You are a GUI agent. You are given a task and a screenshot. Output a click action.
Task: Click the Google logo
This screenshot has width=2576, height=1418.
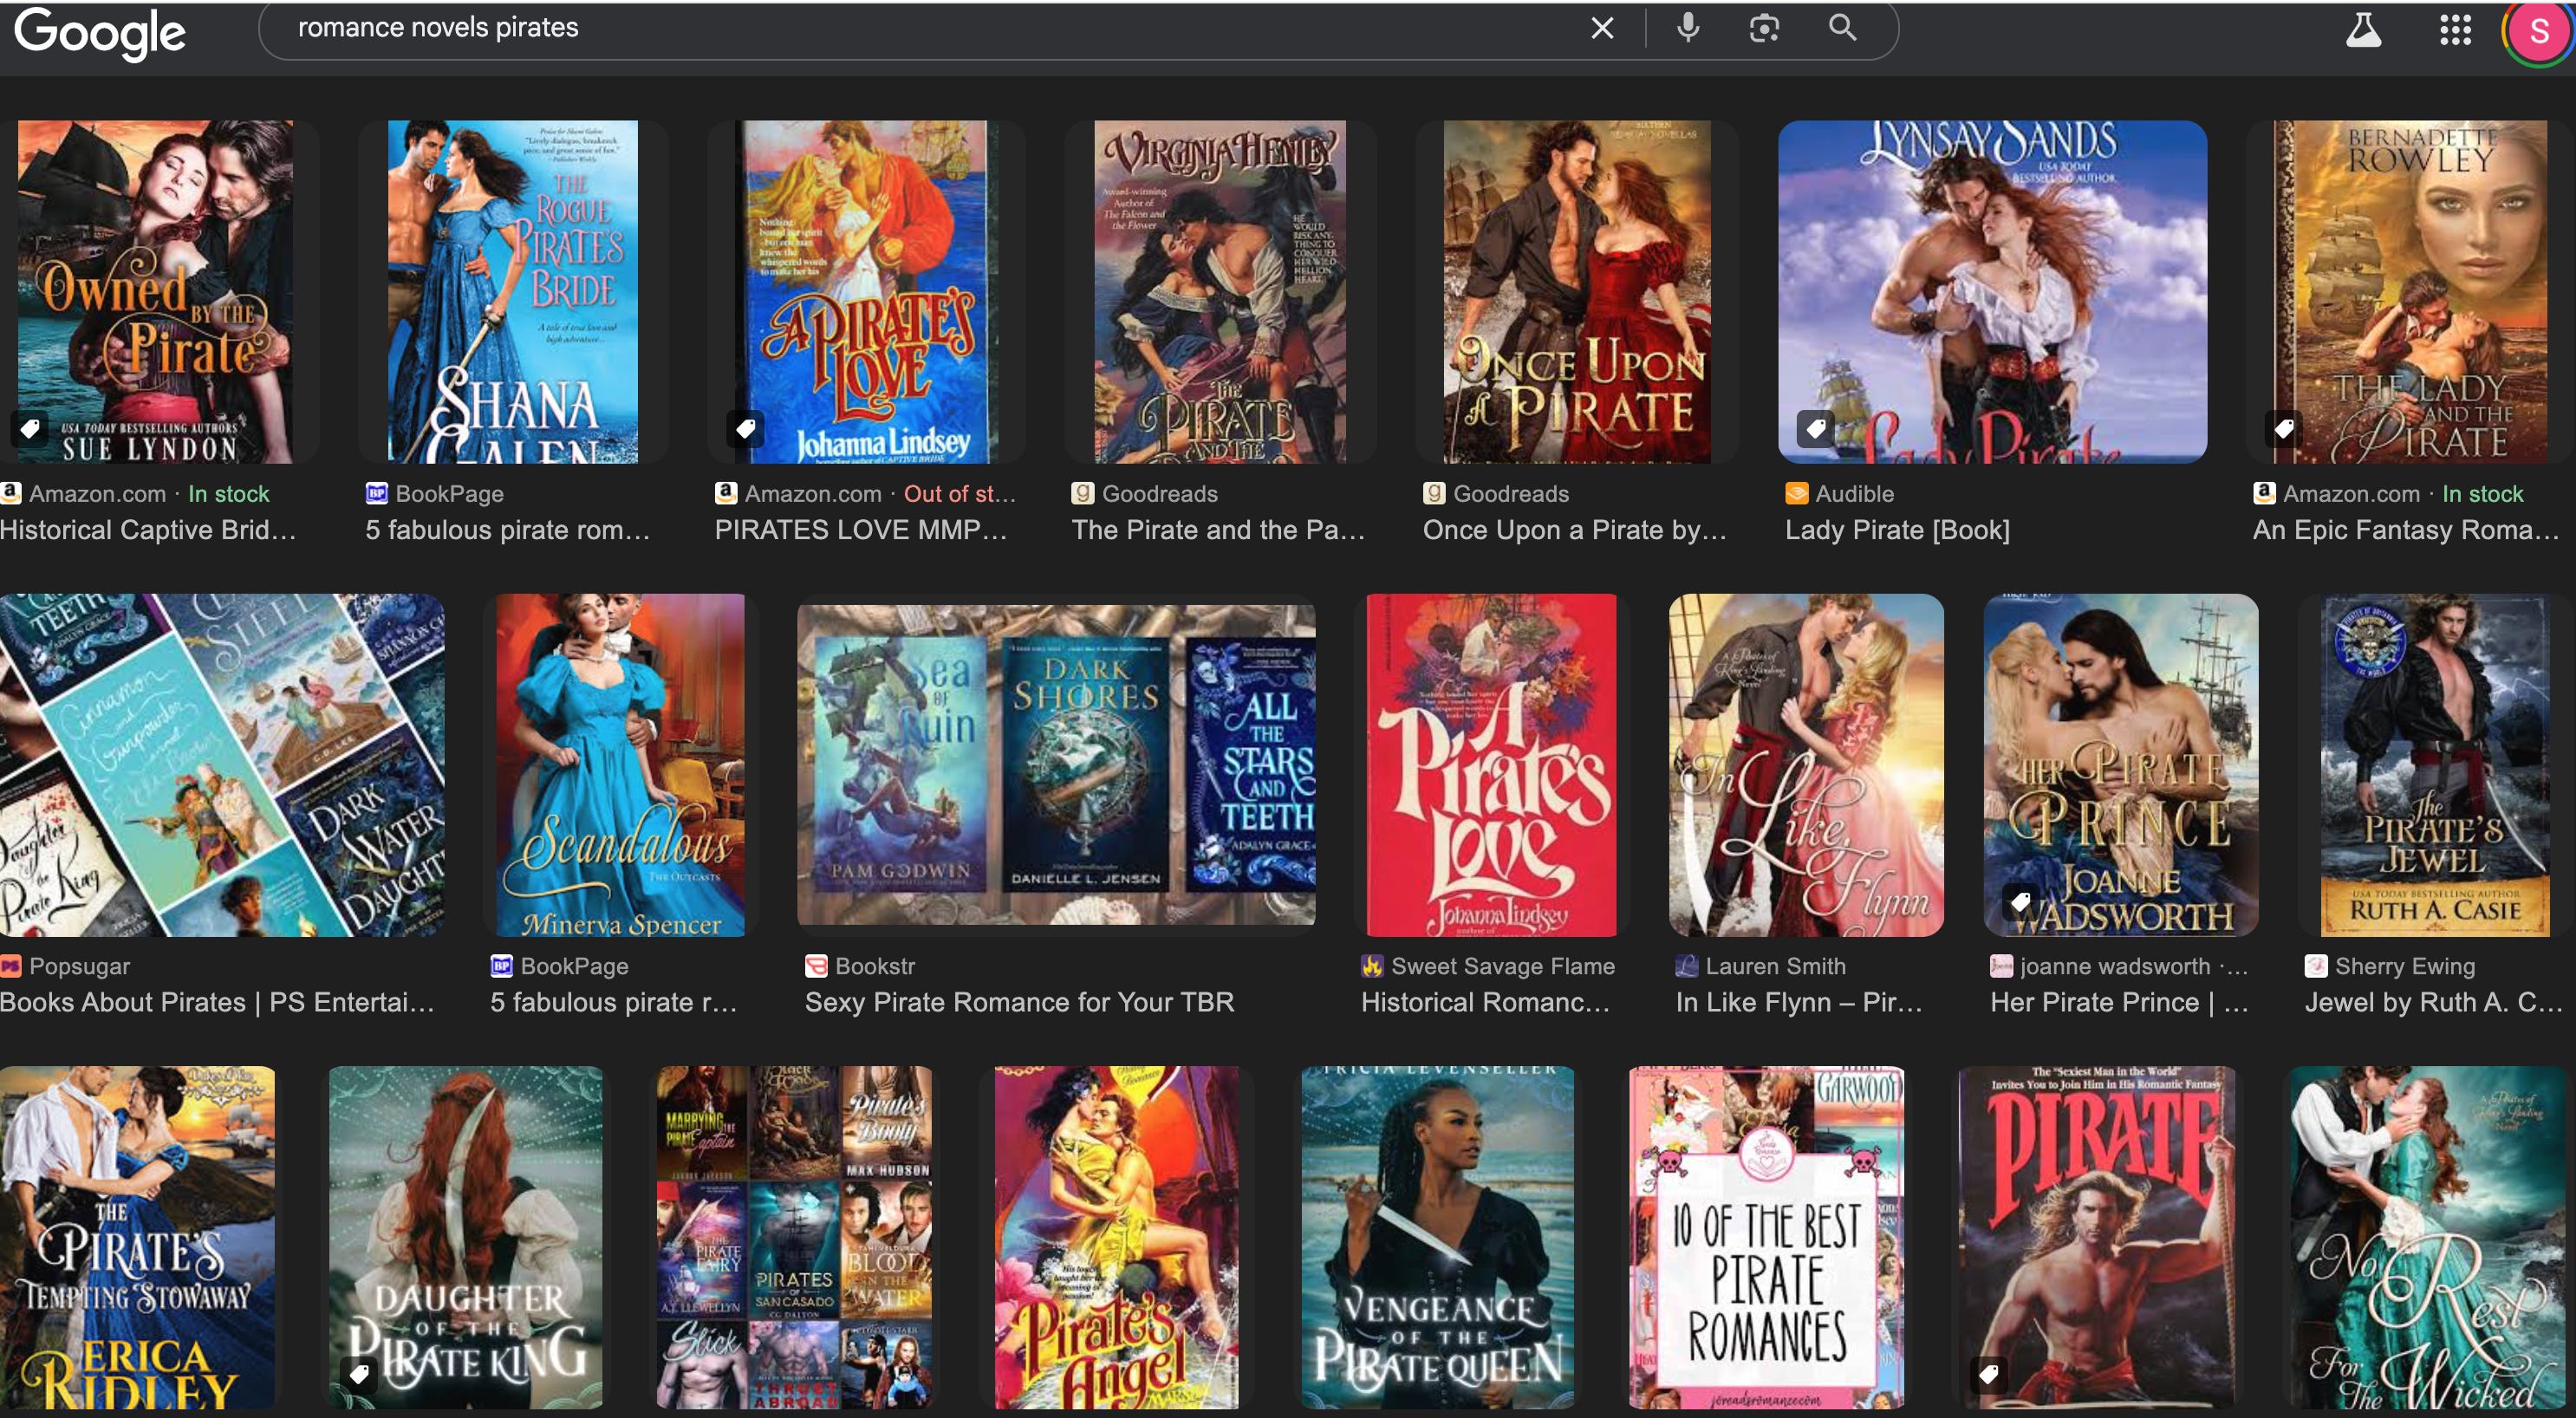click(x=99, y=32)
